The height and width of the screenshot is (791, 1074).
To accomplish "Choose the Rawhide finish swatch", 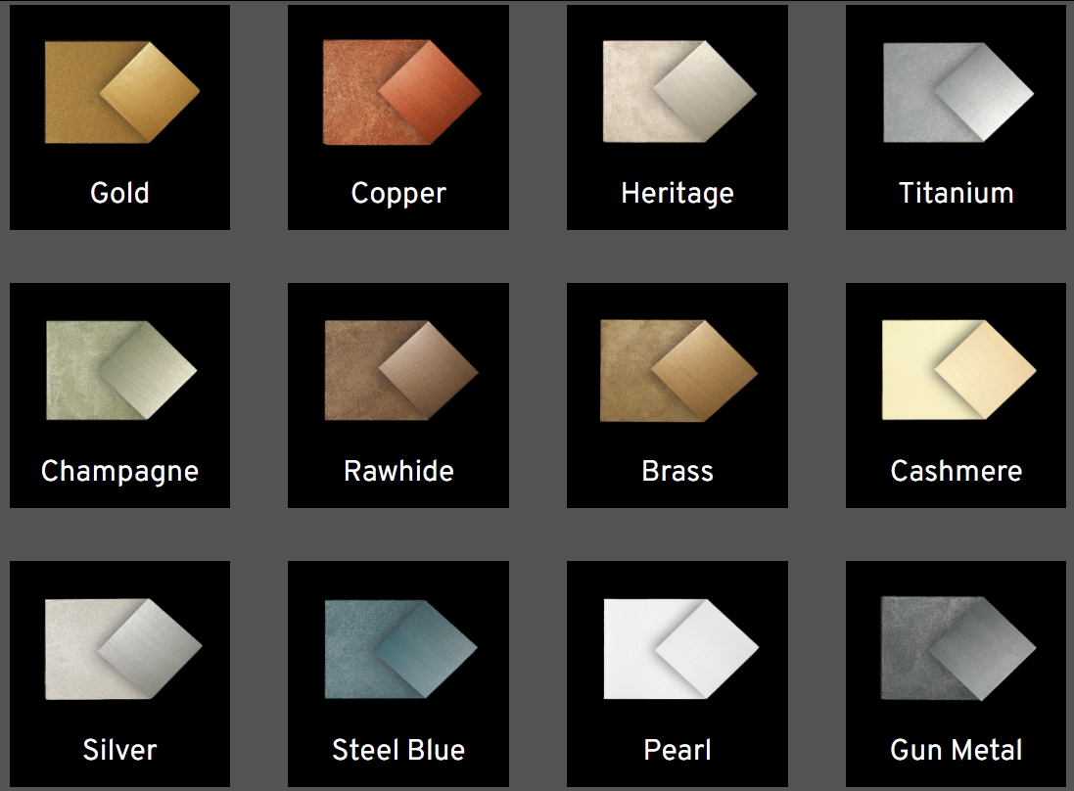I will (399, 370).
